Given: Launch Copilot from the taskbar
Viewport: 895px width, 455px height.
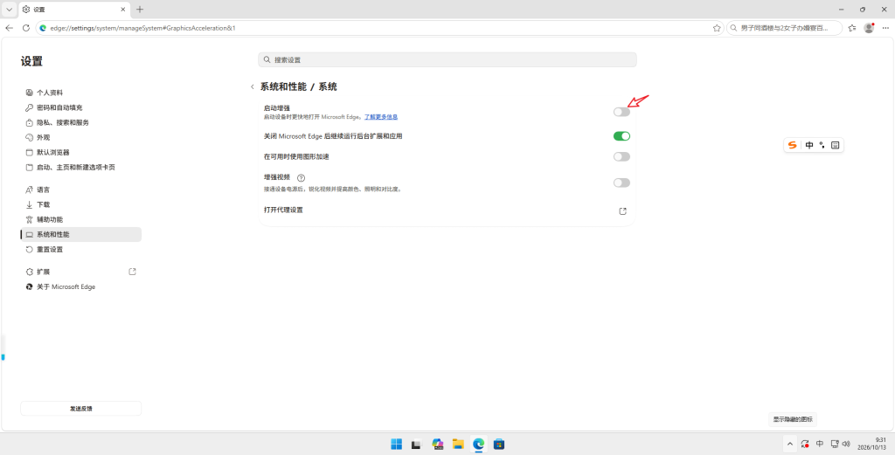Looking at the screenshot, I should (438, 444).
